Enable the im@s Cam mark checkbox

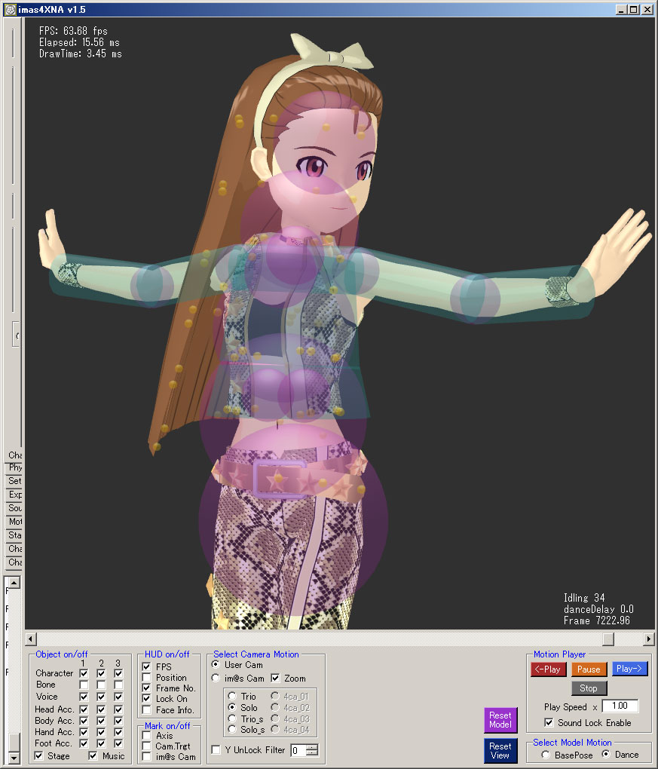[x=146, y=757]
